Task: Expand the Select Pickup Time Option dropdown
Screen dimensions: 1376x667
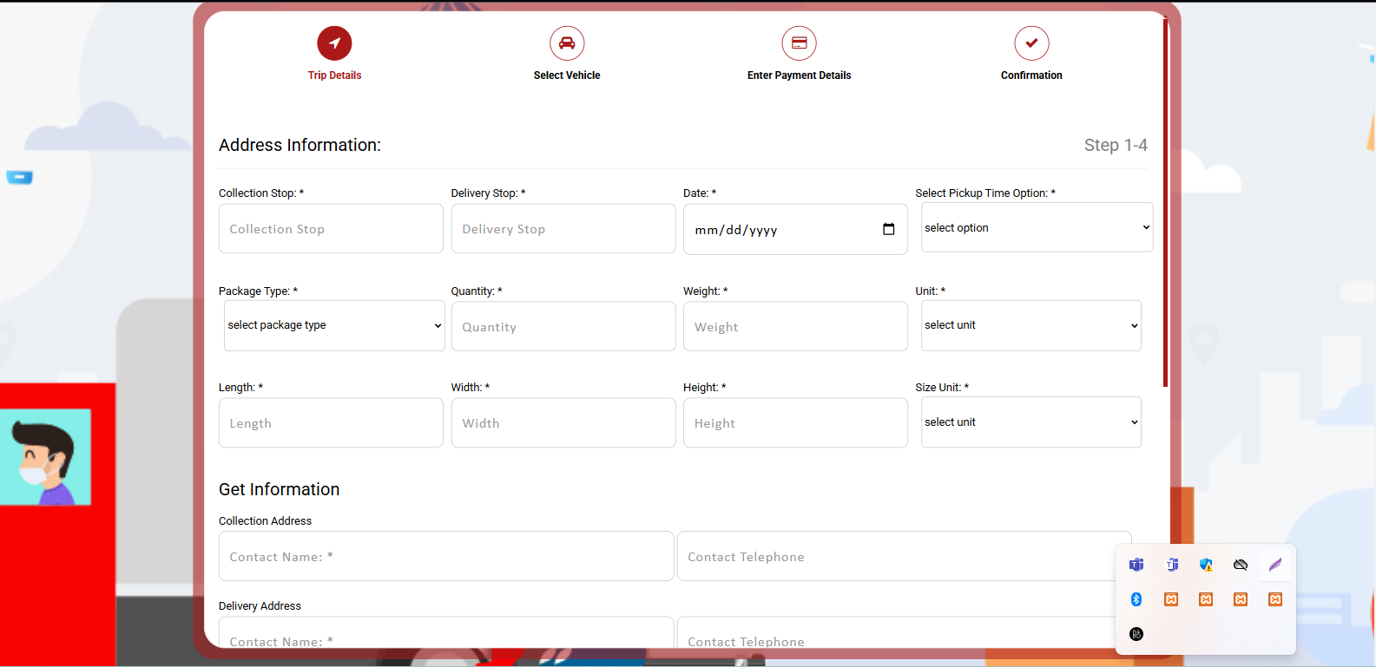Action: click(x=1037, y=228)
